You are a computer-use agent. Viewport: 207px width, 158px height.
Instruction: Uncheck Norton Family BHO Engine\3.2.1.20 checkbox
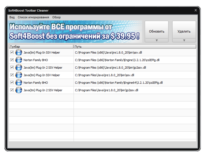pyautogui.click(x=12, y=60)
